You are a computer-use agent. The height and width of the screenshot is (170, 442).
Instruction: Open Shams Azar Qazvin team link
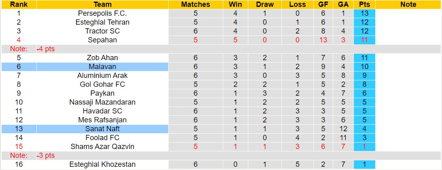[102, 147]
